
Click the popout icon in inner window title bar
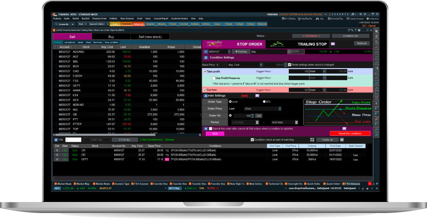click(349, 30)
